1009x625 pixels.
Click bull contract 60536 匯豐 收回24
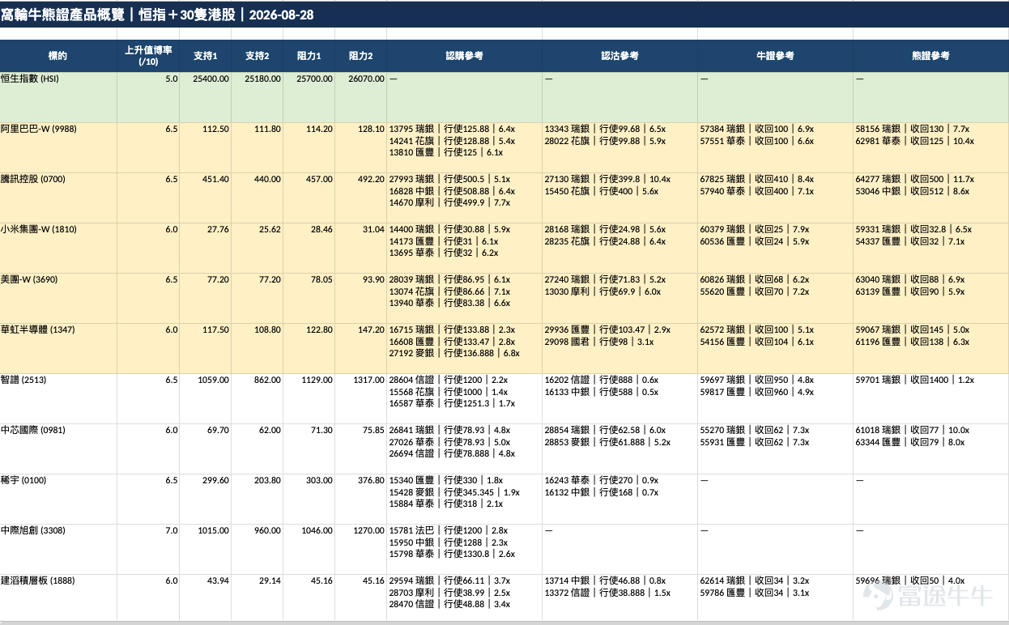(754, 241)
